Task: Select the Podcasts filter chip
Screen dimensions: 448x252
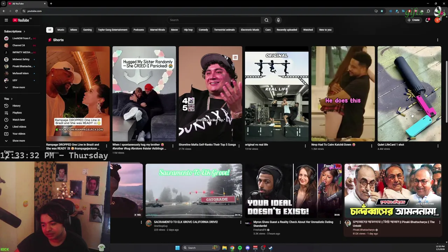Action: (139, 30)
